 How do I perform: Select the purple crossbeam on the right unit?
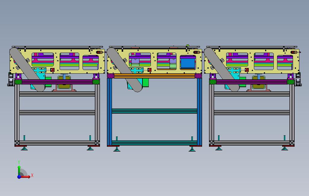tap(252, 82)
